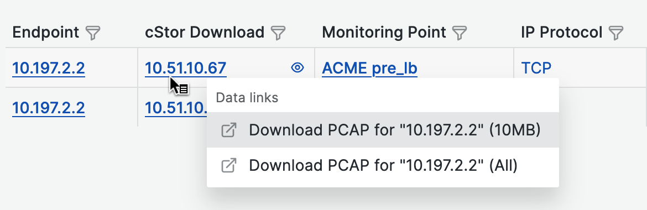Select Download PCAP for "10.197.2.2" (All)
This screenshot has width=647, height=210.
(383, 165)
